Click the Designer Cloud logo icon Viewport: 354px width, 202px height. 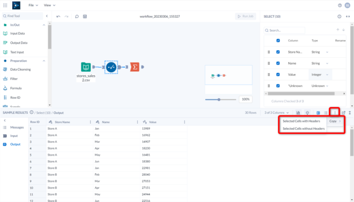(x=16, y=5)
